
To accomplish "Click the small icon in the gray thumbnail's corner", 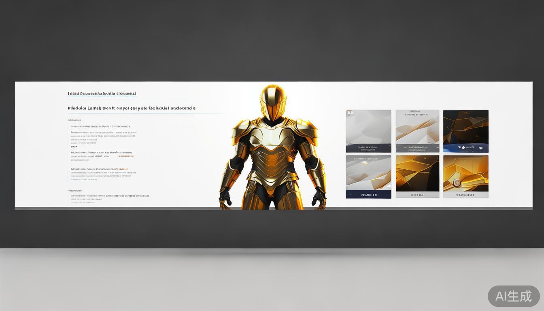I will [x=349, y=113].
